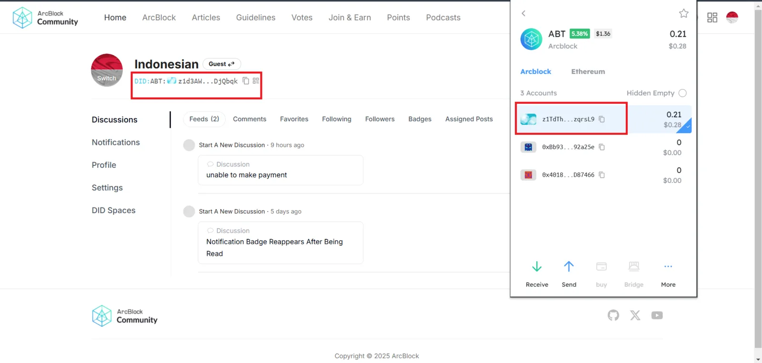The image size is (762, 363).
Task: Open the Home nav item
Action: click(115, 18)
